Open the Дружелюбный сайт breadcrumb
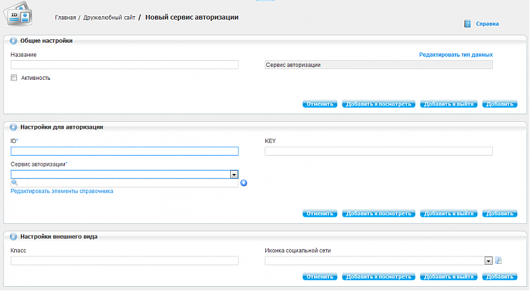Viewport: 530px width, 291px height. click(x=109, y=18)
